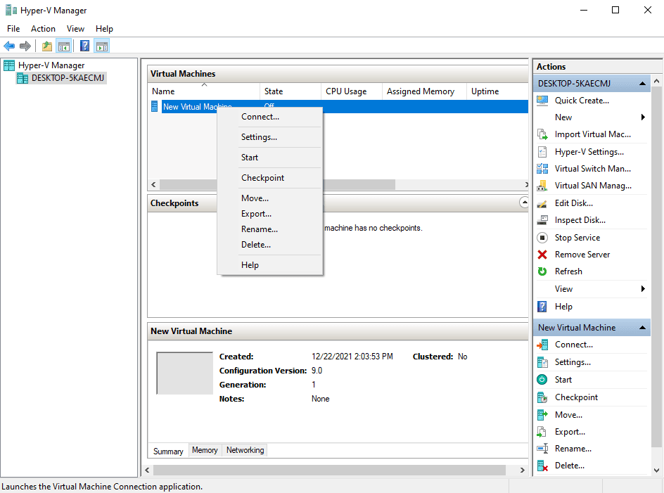Screen dimensions: 664x493
Task: Click the Forward arrow toolbar icon
Action: click(x=25, y=46)
